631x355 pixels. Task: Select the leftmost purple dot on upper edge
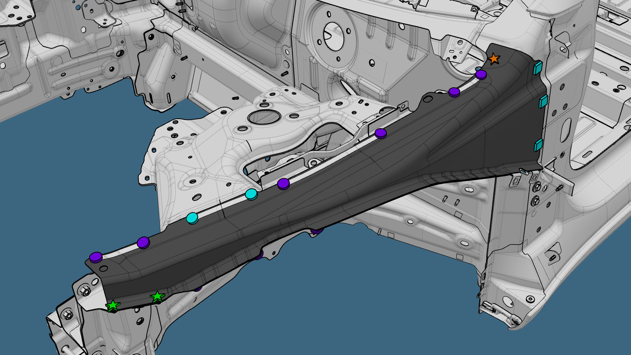96,257
